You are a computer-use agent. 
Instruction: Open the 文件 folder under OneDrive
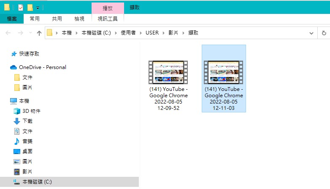tap(27, 77)
